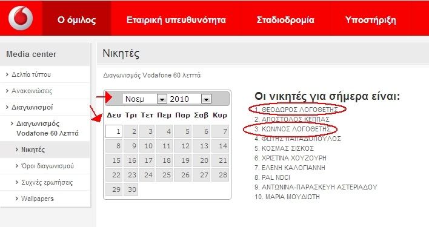Select day 22 in the calendar
Viewport: 429px width, 227px height.
tap(114, 175)
